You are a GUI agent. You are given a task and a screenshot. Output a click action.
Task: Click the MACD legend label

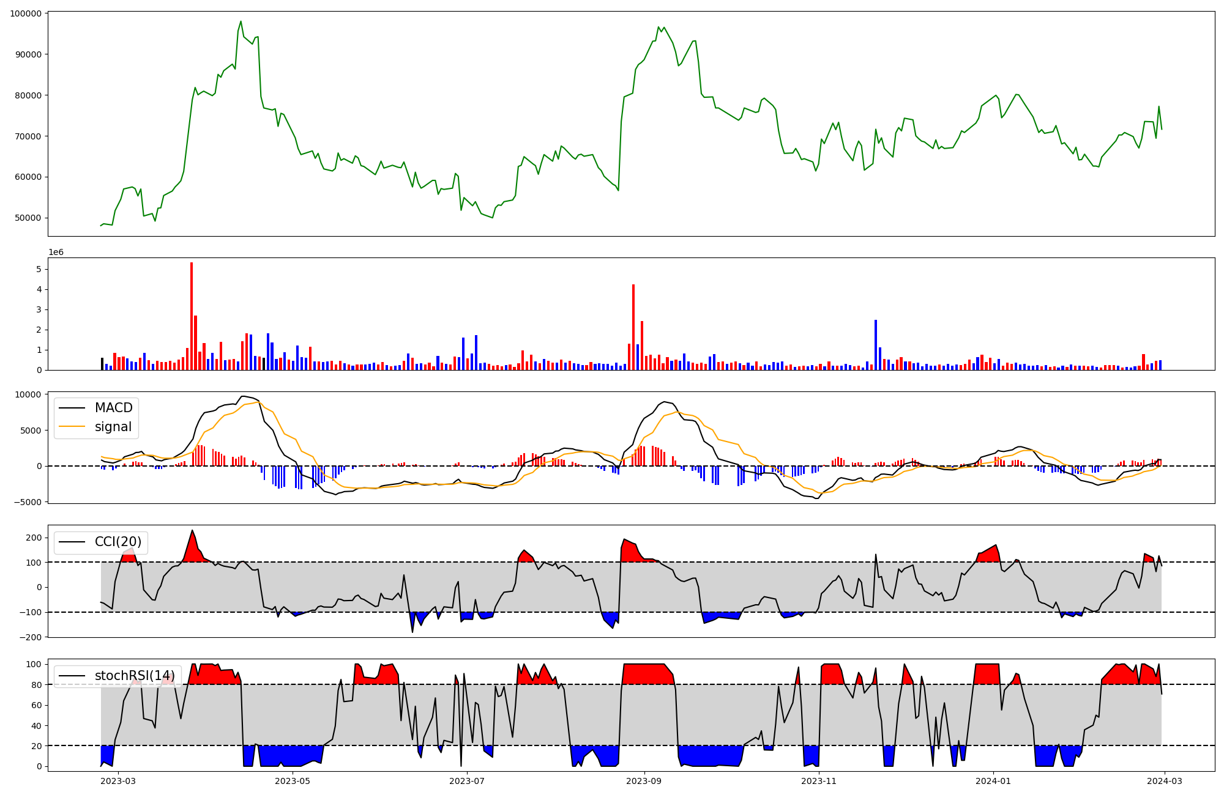113,408
